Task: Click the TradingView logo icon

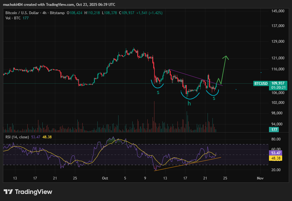Action: click(x=8, y=192)
